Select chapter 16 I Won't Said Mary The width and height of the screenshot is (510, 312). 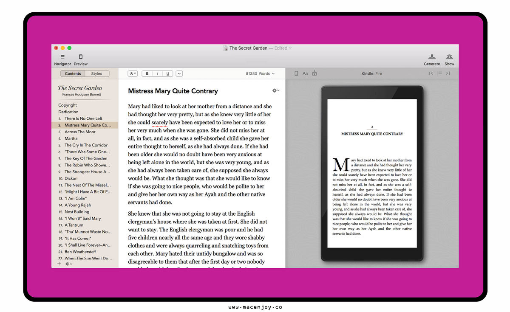click(x=85, y=219)
